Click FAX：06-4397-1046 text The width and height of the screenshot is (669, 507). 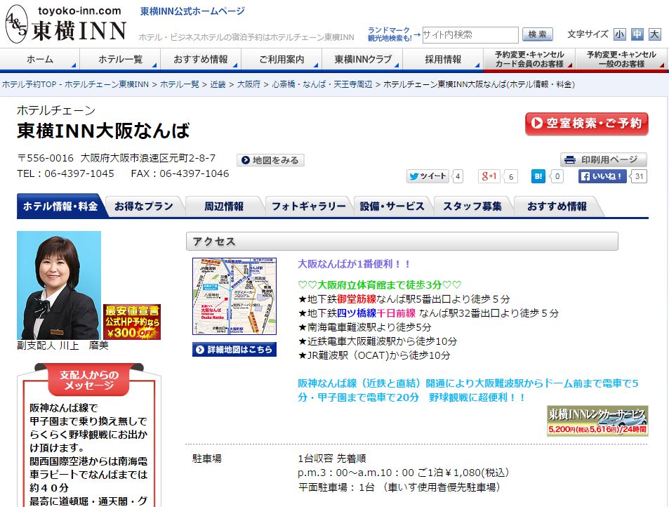(180, 173)
